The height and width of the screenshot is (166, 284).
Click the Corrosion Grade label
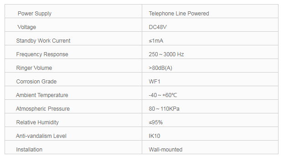(36, 82)
